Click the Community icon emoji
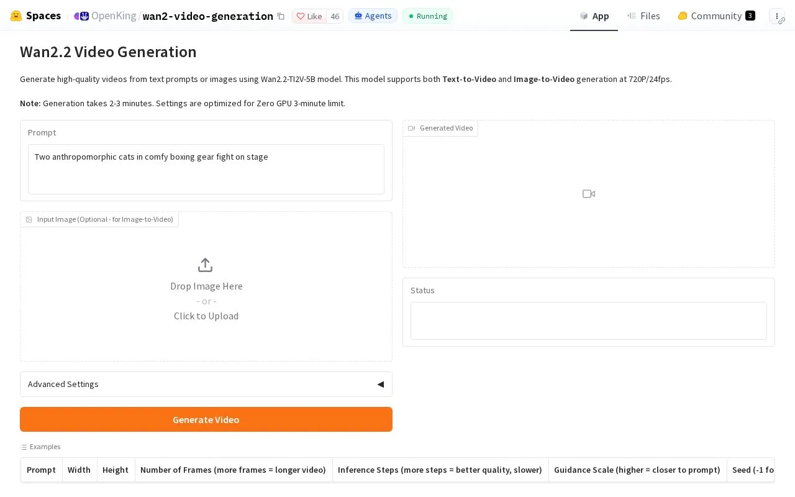 (x=683, y=16)
